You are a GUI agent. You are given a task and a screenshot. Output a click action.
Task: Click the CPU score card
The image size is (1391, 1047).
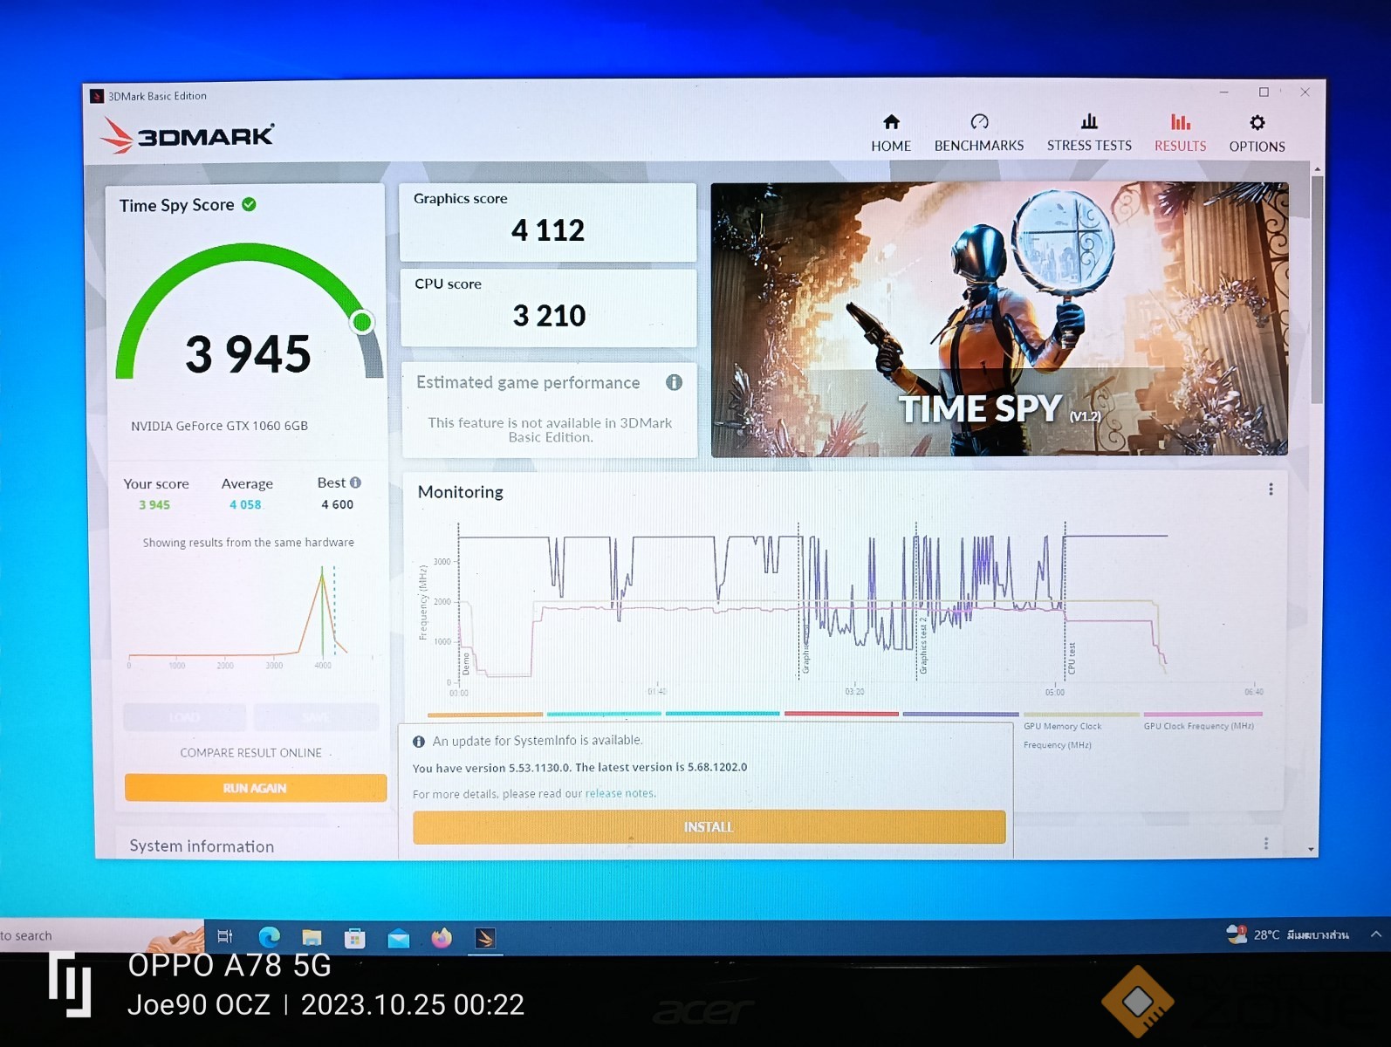pos(548,307)
